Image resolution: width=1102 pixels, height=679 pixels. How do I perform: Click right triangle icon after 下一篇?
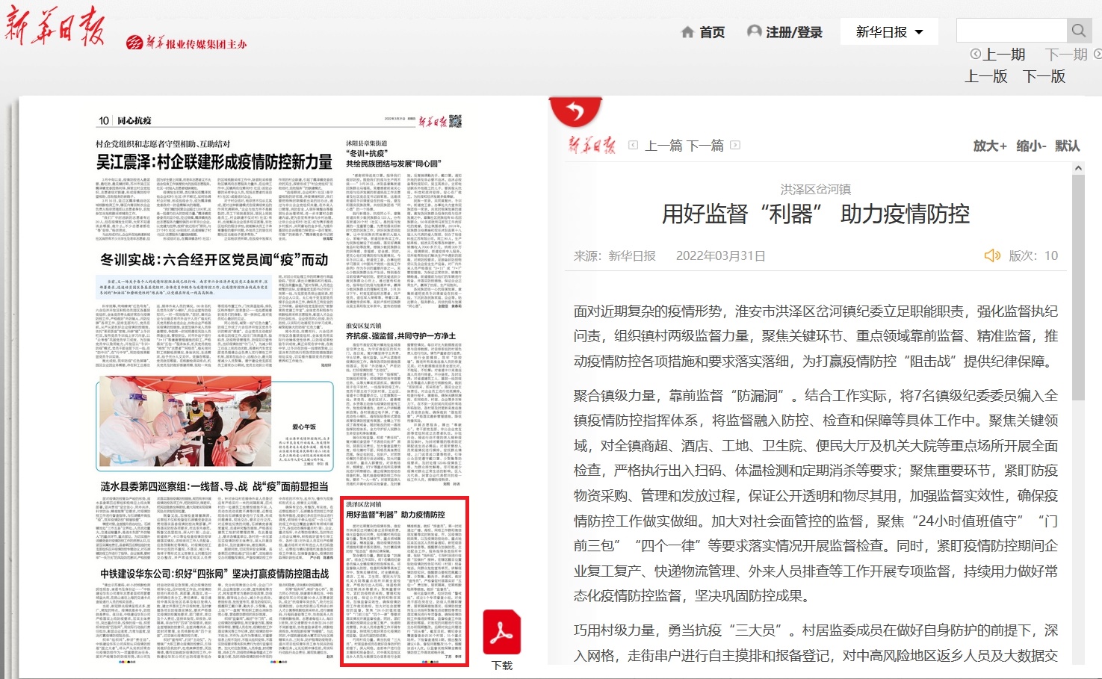(x=735, y=145)
